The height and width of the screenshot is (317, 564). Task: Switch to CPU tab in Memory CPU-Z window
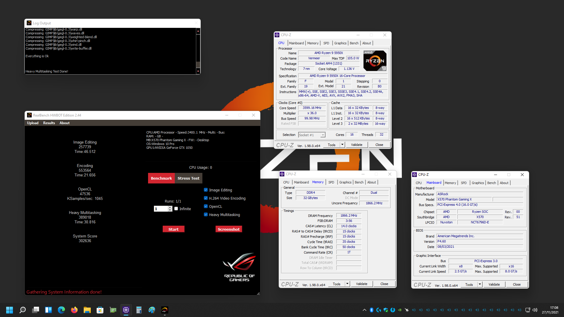click(286, 182)
